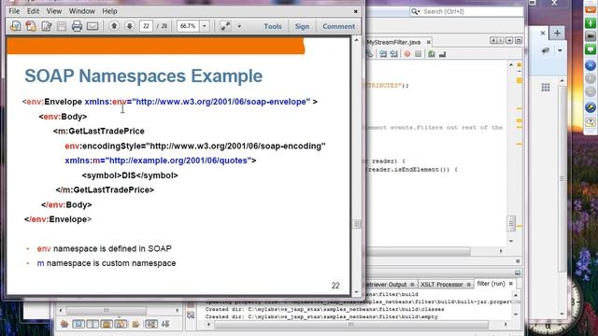Click the uncomment code icon
This screenshot has width=598, height=336.
pos(442,54)
